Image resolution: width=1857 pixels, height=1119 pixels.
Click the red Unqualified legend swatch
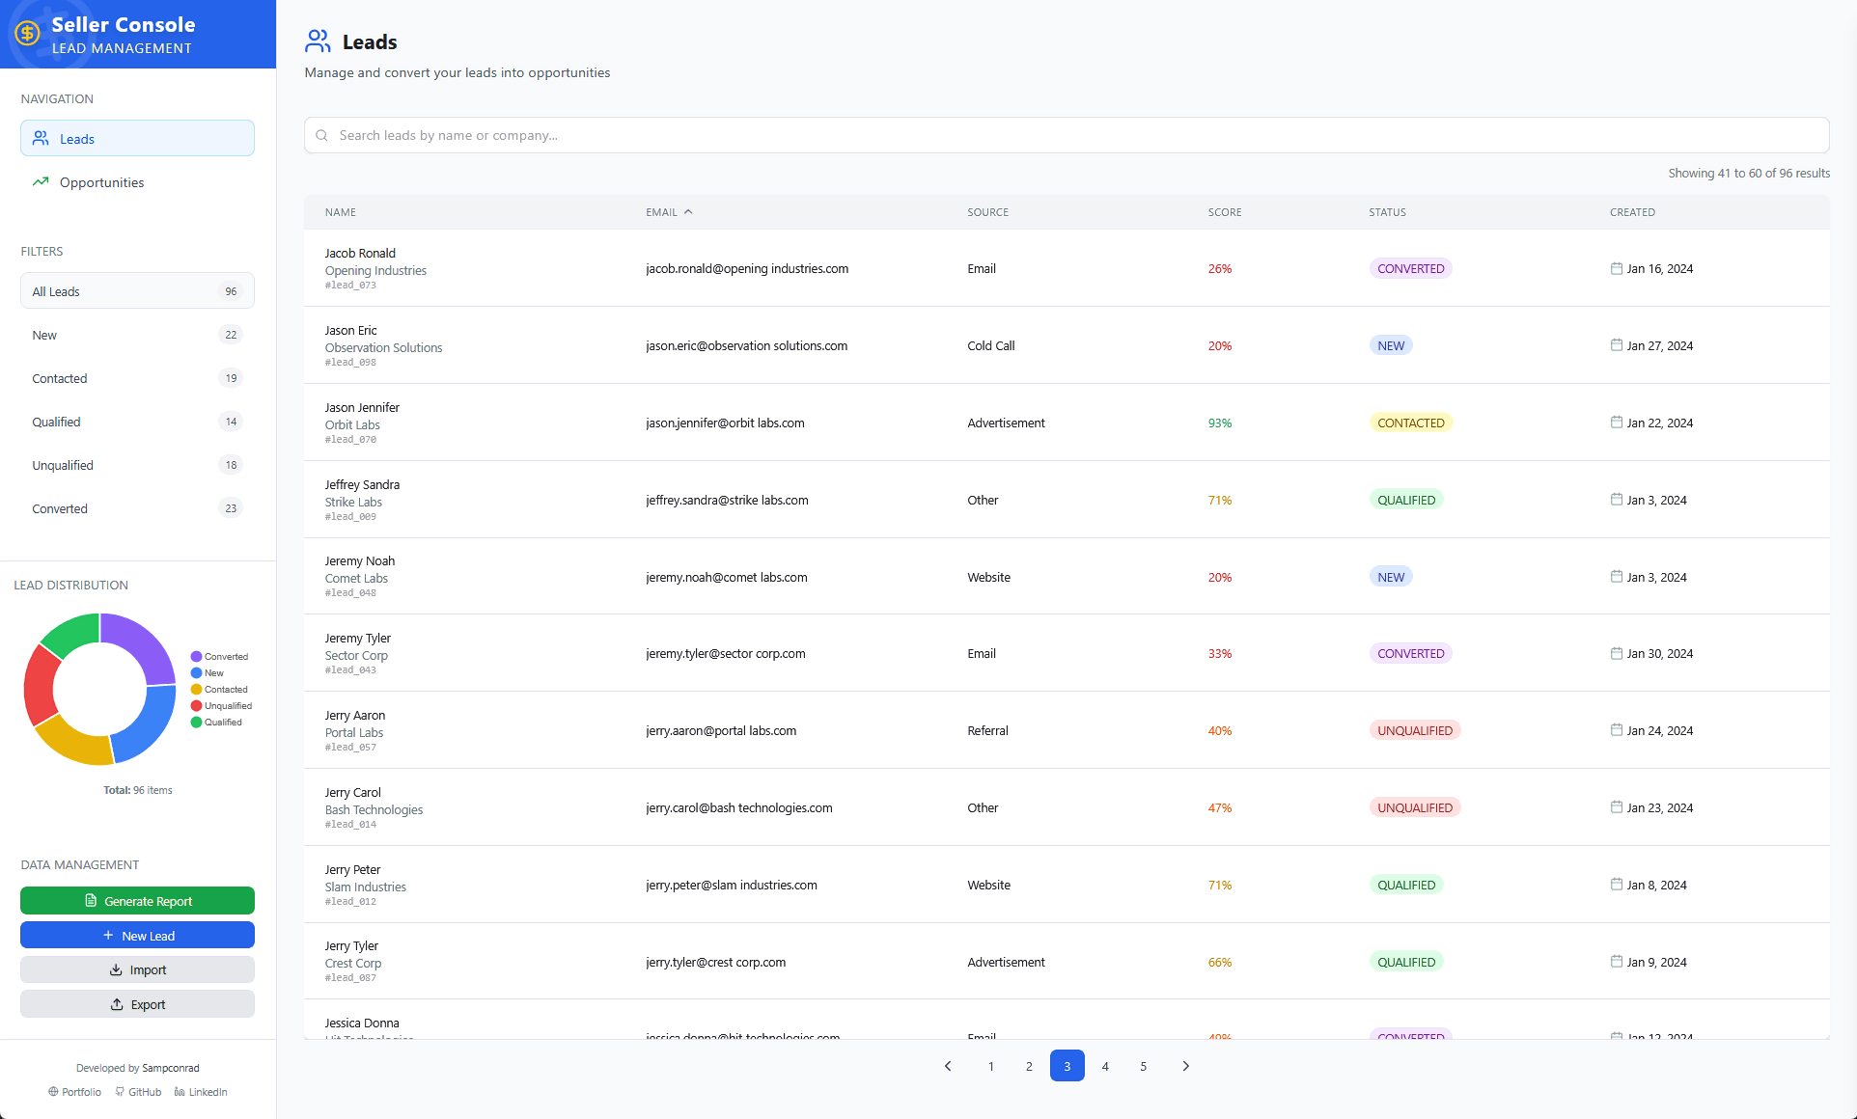pos(196,706)
